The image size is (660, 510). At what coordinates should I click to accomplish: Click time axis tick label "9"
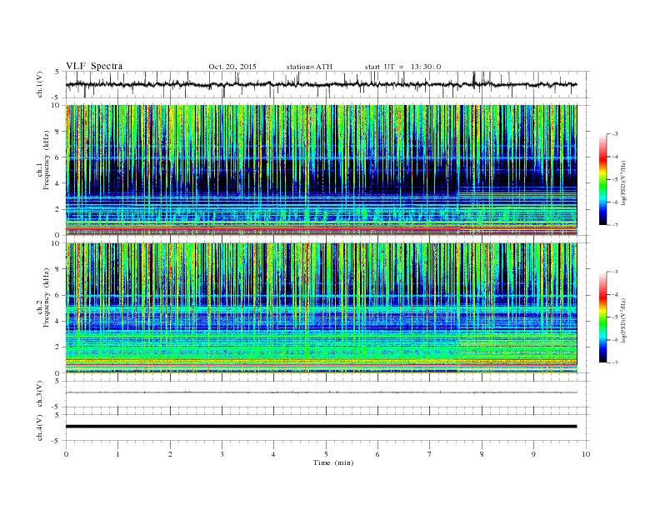[x=533, y=454]
